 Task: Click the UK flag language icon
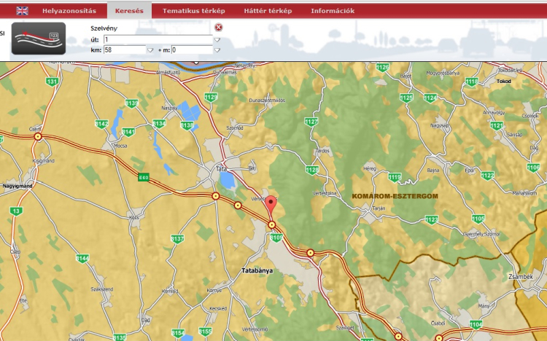point(23,11)
